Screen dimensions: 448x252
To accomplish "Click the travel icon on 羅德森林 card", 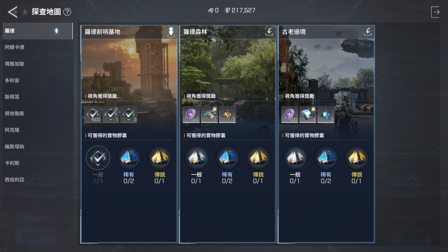I will pyautogui.click(x=269, y=31).
